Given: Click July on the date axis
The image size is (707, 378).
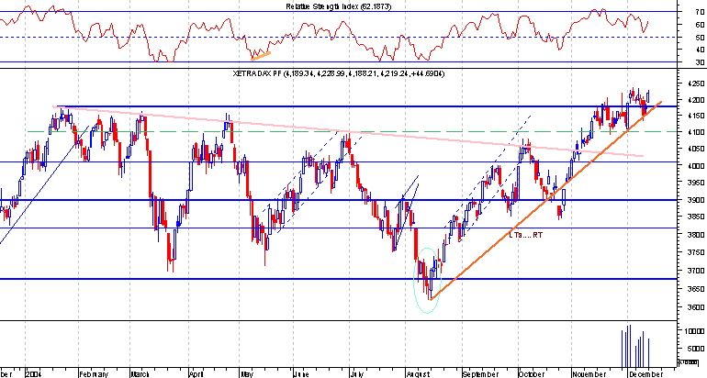Looking at the screenshot, I should point(357,374).
